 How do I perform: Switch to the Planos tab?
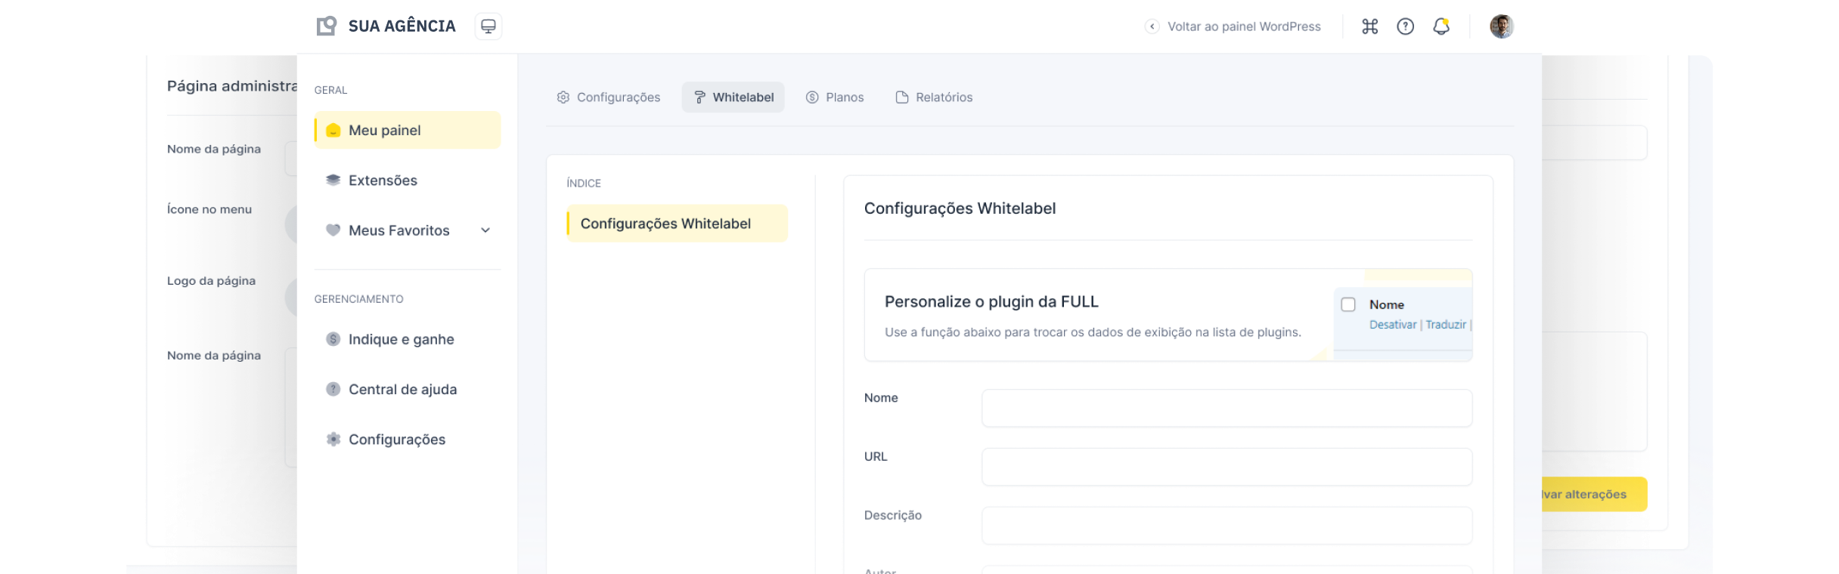(835, 97)
